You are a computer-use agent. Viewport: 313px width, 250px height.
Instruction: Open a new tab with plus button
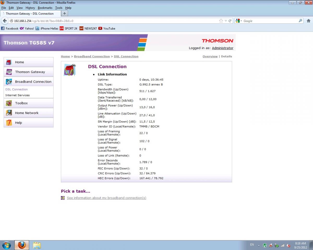pos(65,14)
